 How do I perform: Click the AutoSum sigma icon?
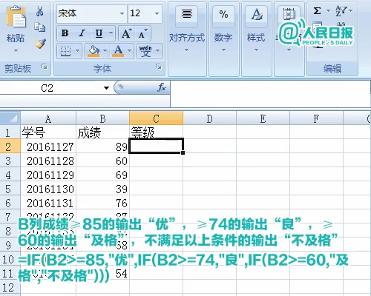coord(317,10)
